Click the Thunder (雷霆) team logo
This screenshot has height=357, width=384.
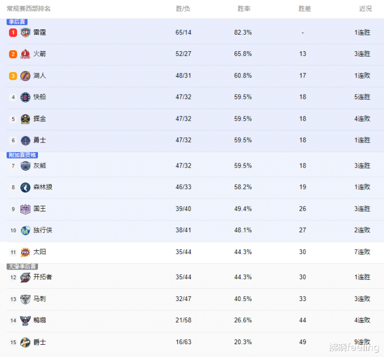pos(26,33)
